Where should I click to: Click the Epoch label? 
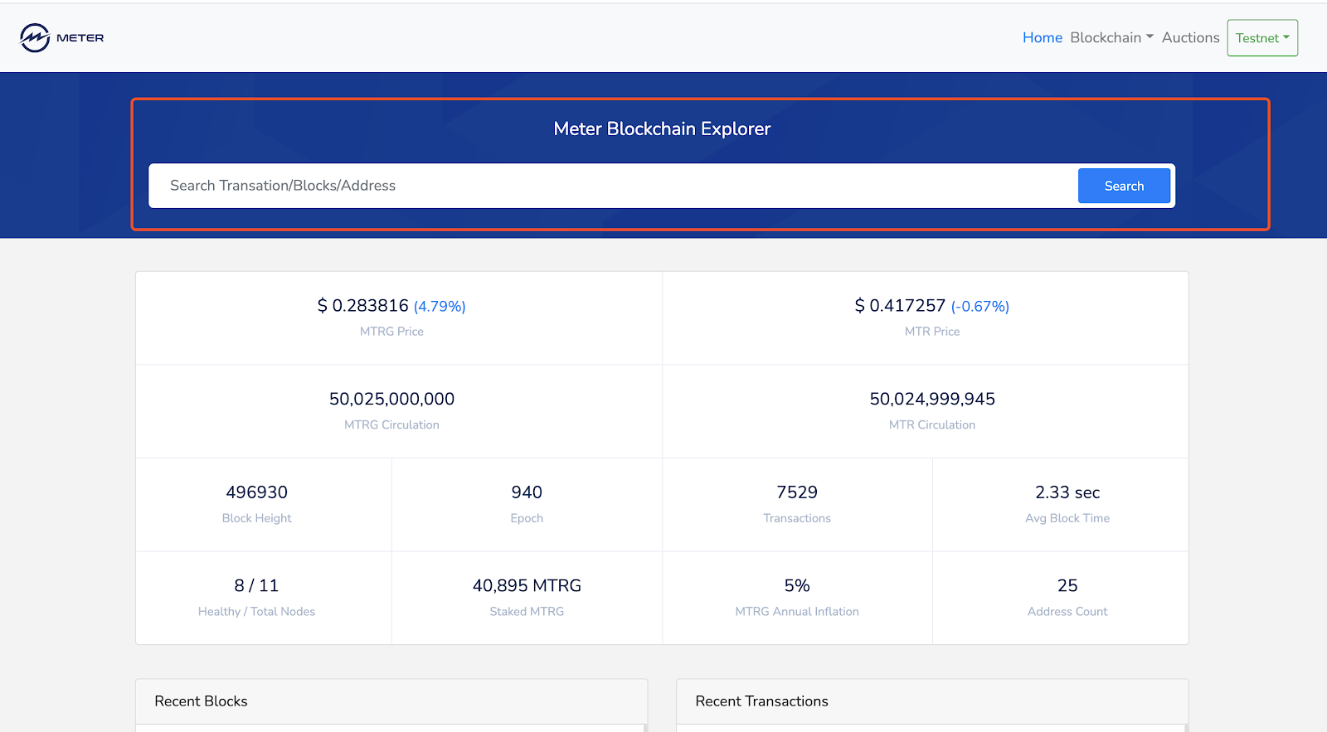527,518
